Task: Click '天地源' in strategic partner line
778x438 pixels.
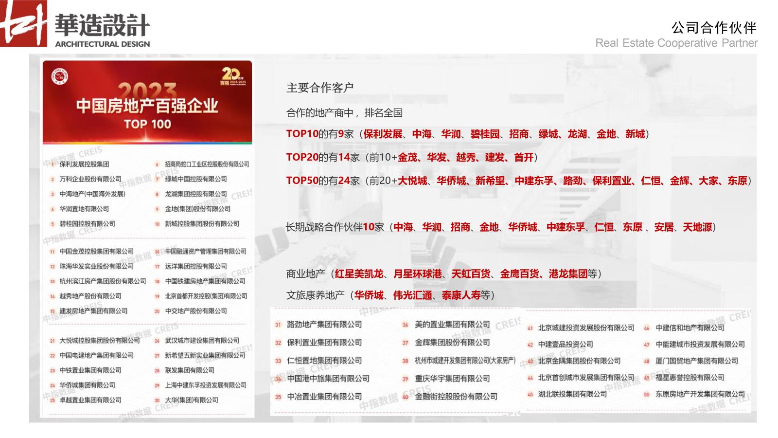Action: 697,227
